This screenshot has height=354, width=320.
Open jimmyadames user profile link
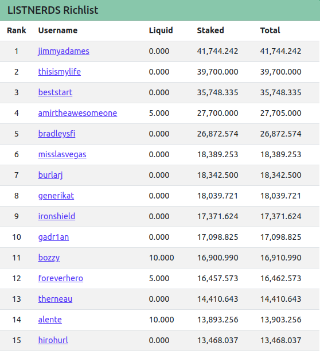tap(64, 51)
